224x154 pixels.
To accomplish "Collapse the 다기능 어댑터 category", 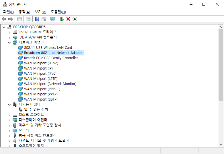I will click(x=9, y=105).
